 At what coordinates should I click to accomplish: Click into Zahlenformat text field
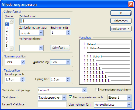45,21
